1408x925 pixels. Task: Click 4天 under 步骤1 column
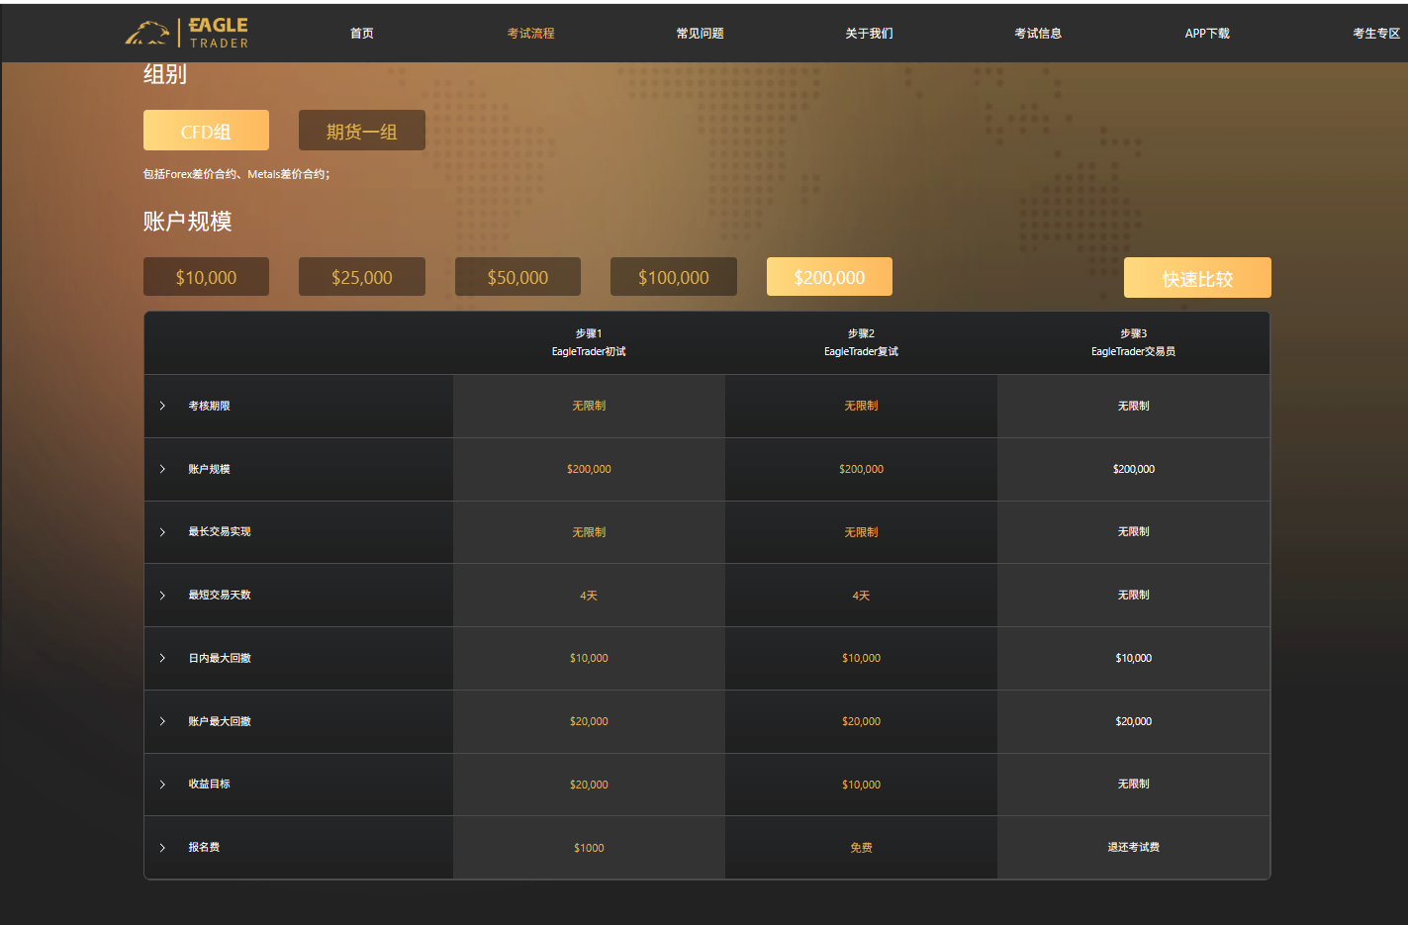[589, 596]
